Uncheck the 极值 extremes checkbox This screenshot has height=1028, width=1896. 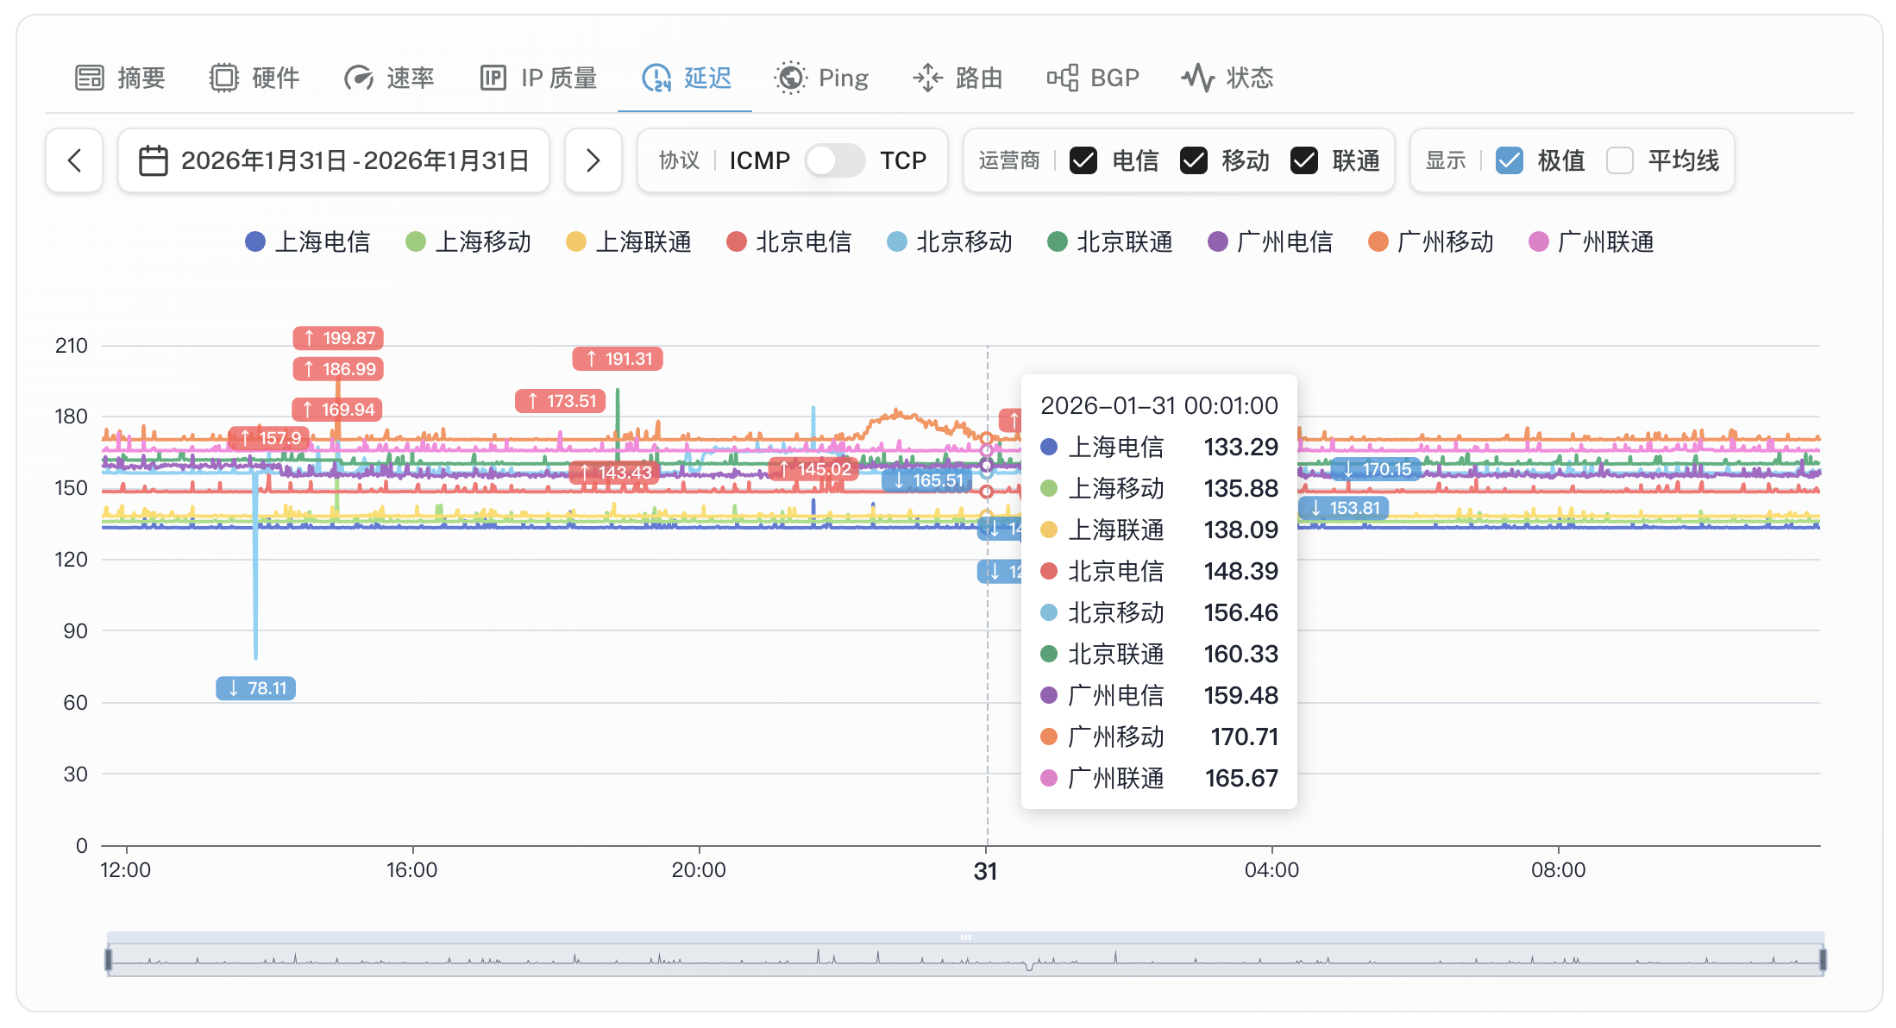click(1510, 160)
